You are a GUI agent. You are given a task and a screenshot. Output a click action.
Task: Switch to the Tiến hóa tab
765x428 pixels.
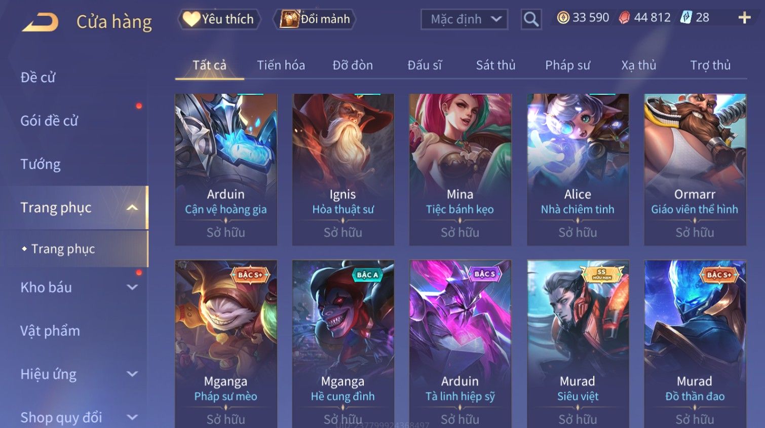click(281, 65)
